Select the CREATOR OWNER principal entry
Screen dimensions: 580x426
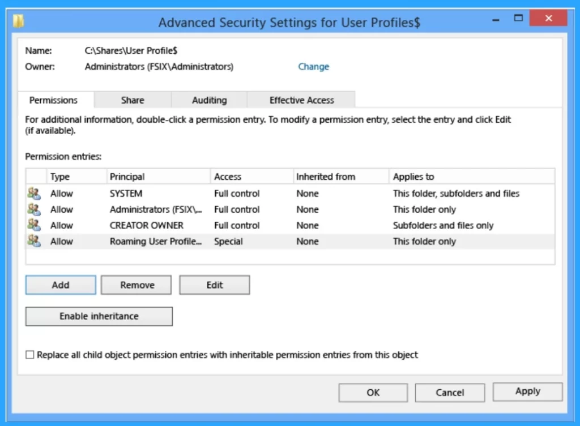tap(147, 225)
